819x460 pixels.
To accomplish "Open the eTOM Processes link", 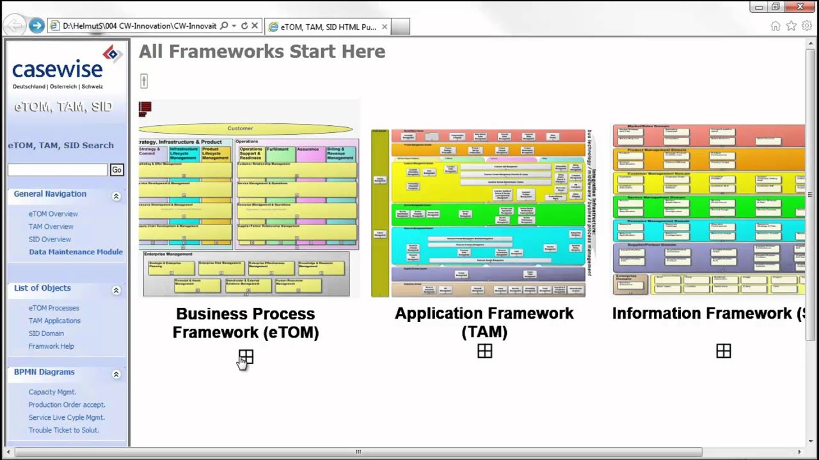I will tap(54, 308).
